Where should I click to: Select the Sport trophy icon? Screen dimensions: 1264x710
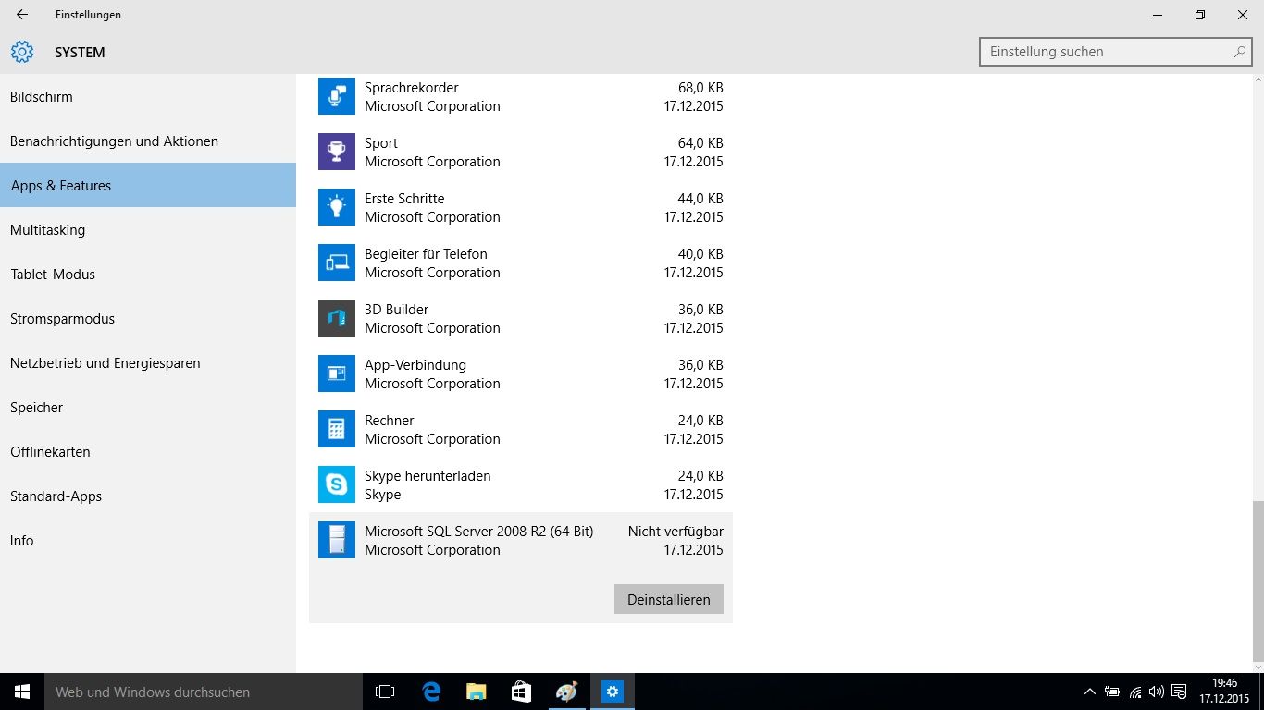click(337, 152)
